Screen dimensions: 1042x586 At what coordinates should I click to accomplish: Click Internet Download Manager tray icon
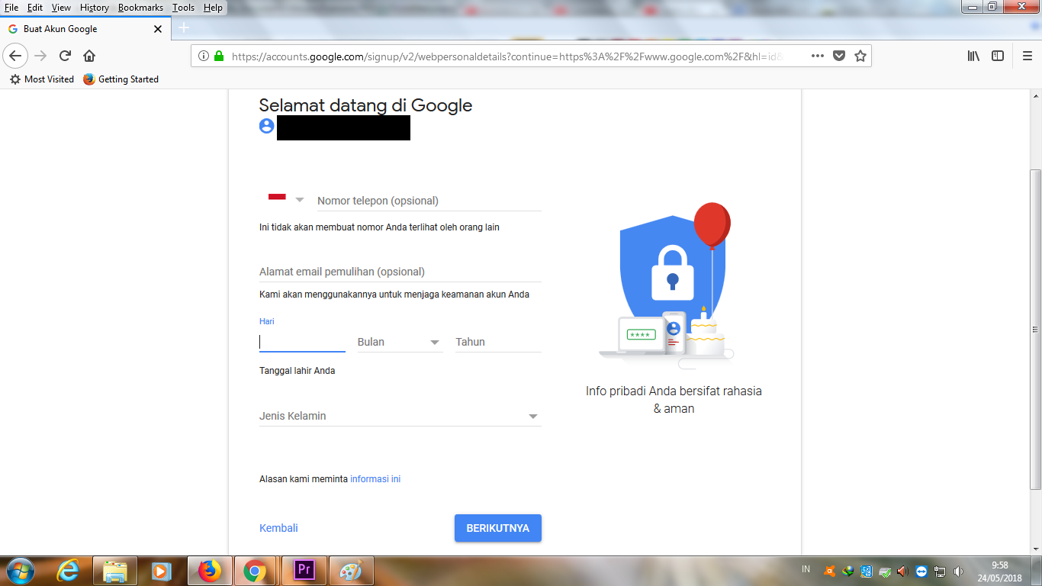coord(848,572)
